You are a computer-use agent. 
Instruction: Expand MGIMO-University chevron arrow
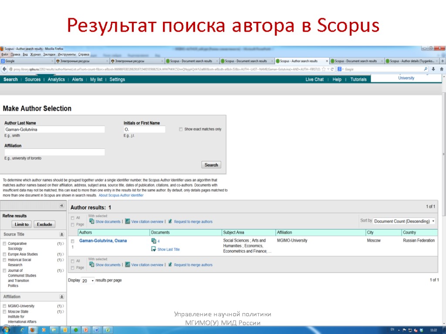pyautogui.click(x=63, y=306)
